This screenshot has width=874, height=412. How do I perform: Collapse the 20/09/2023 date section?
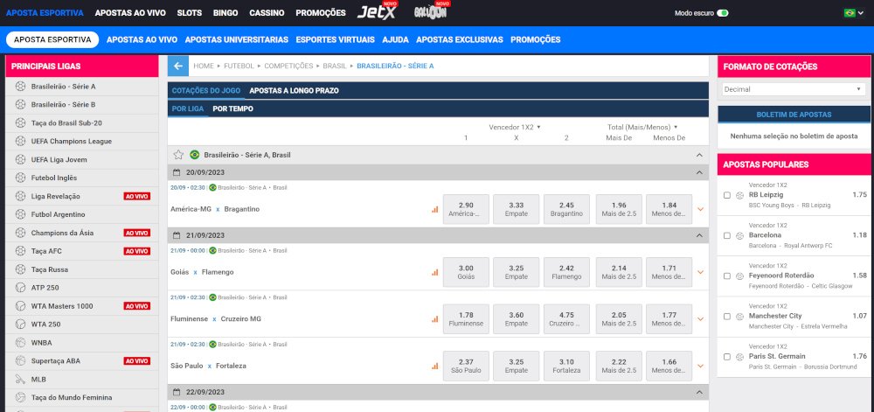[698, 173]
